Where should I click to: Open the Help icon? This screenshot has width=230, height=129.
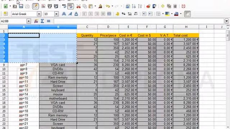pyautogui.click(x=183, y=6)
